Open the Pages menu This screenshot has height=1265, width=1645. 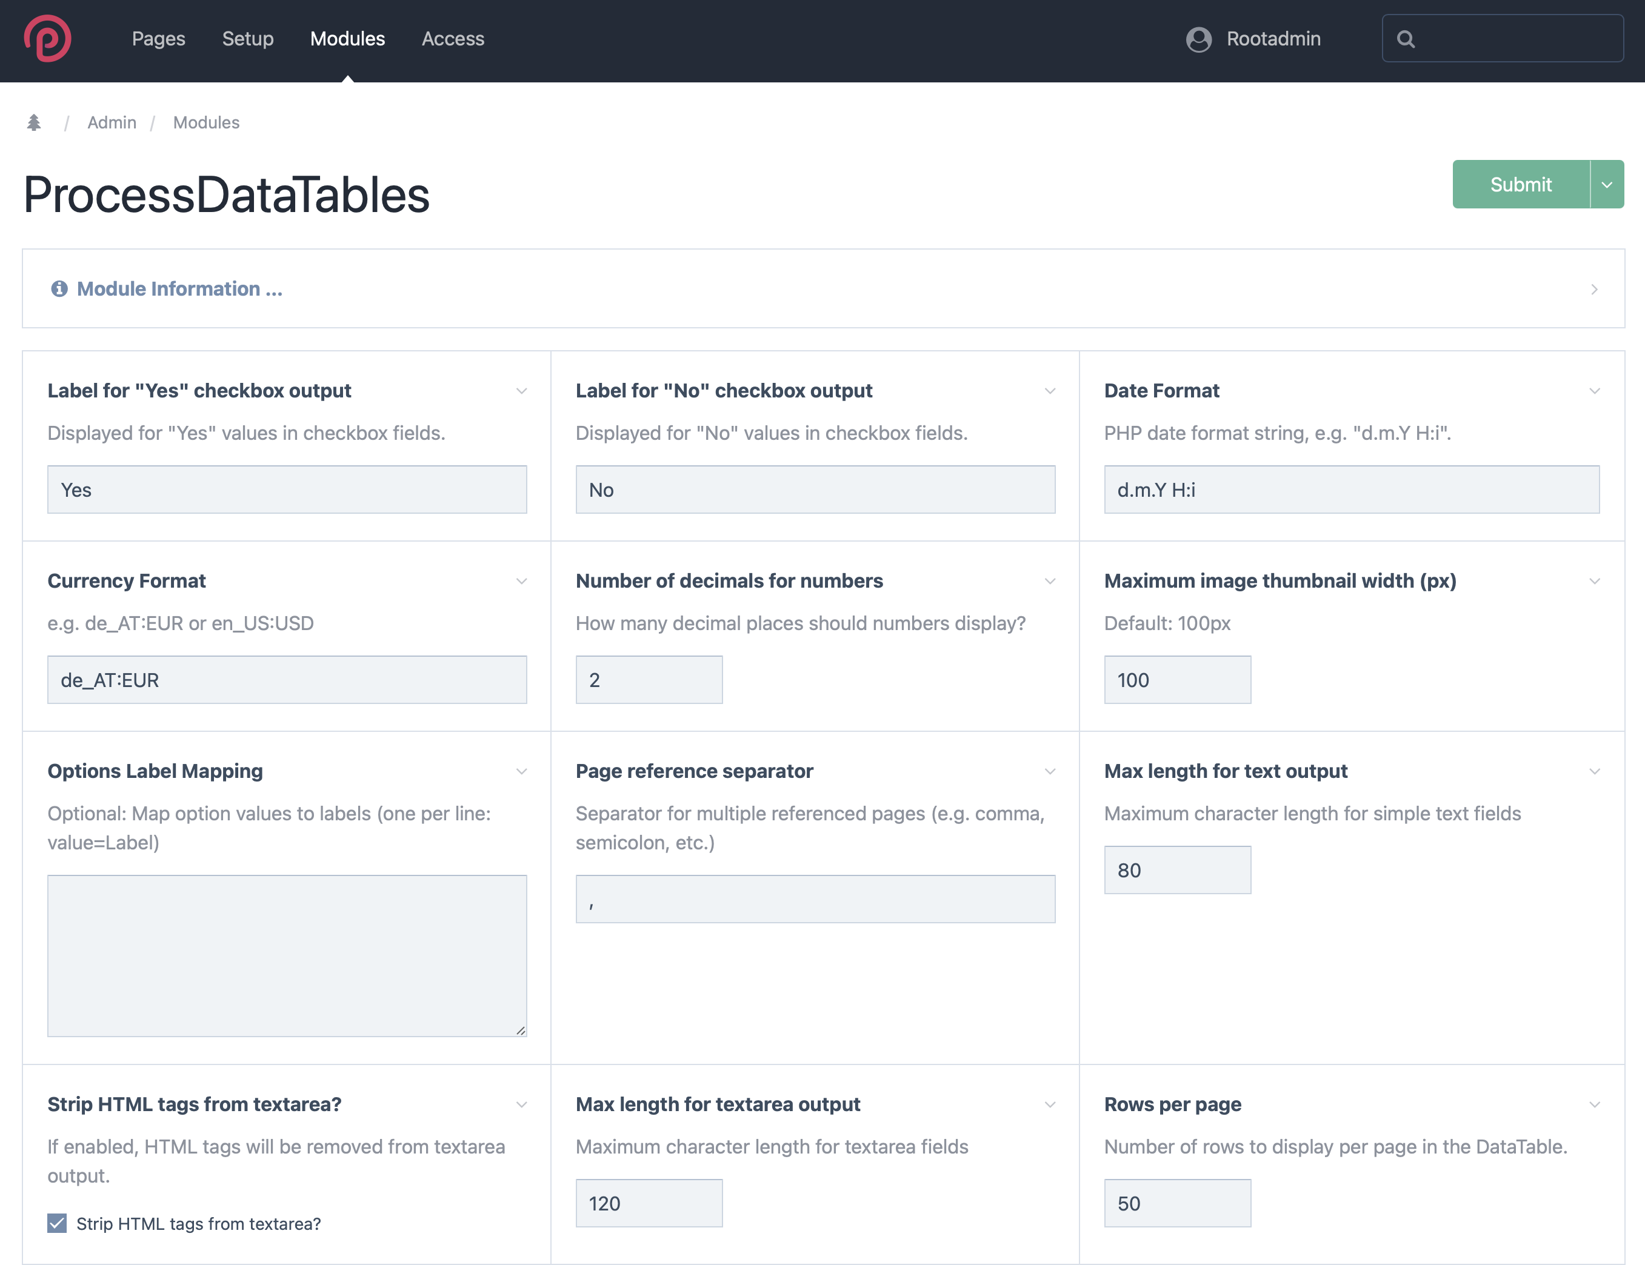(x=158, y=39)
